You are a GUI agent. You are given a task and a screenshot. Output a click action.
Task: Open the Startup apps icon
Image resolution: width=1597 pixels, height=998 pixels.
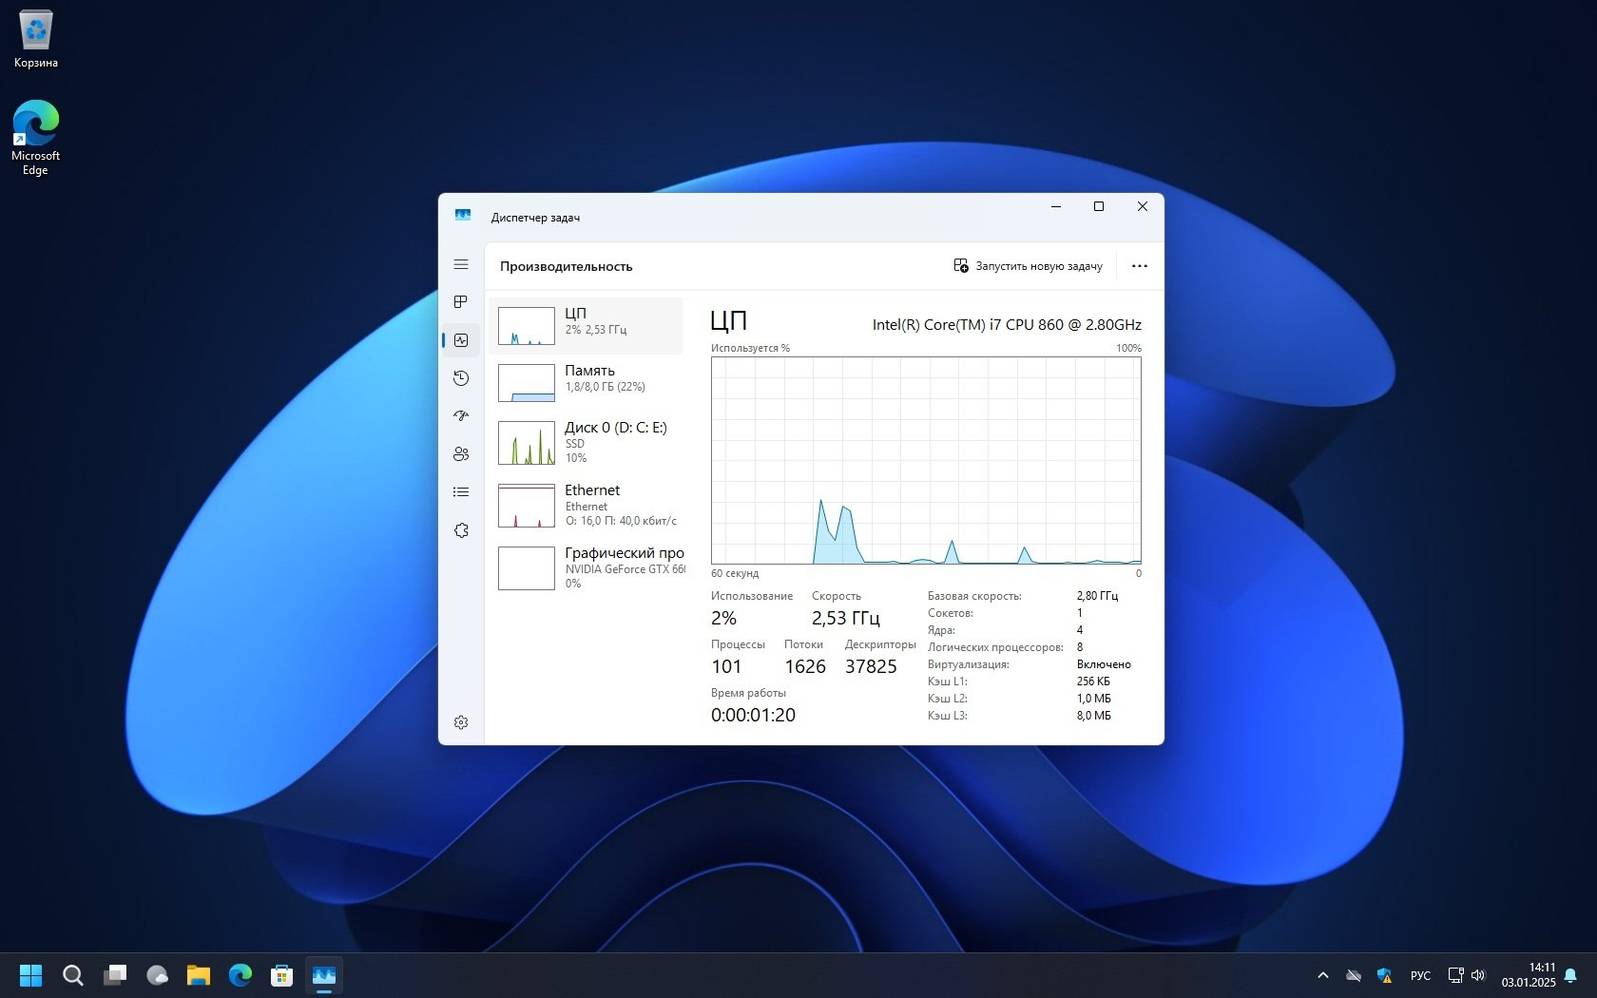(x=461, y=416)
